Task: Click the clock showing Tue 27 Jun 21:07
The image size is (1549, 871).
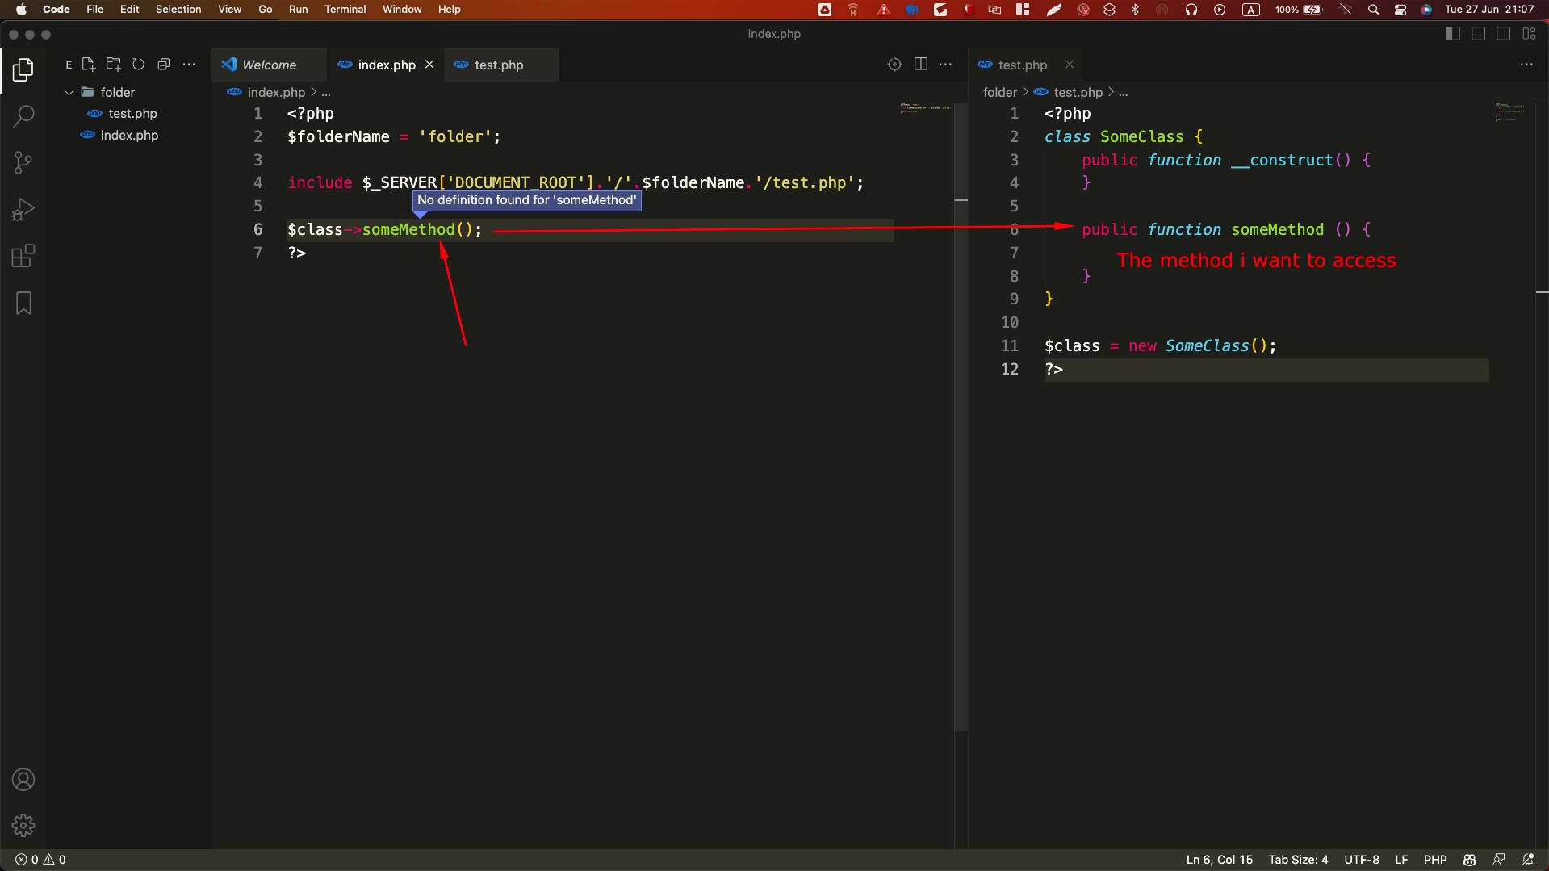Action: pos(1489,10)
